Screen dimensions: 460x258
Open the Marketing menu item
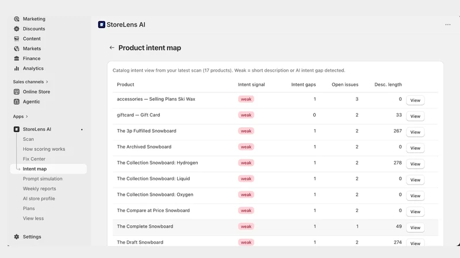[34, 19]
